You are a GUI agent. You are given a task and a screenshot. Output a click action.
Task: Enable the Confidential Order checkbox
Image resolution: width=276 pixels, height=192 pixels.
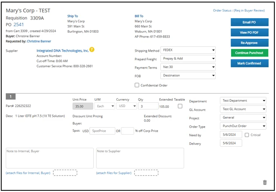pyautogui.click(x=137, y=85)
